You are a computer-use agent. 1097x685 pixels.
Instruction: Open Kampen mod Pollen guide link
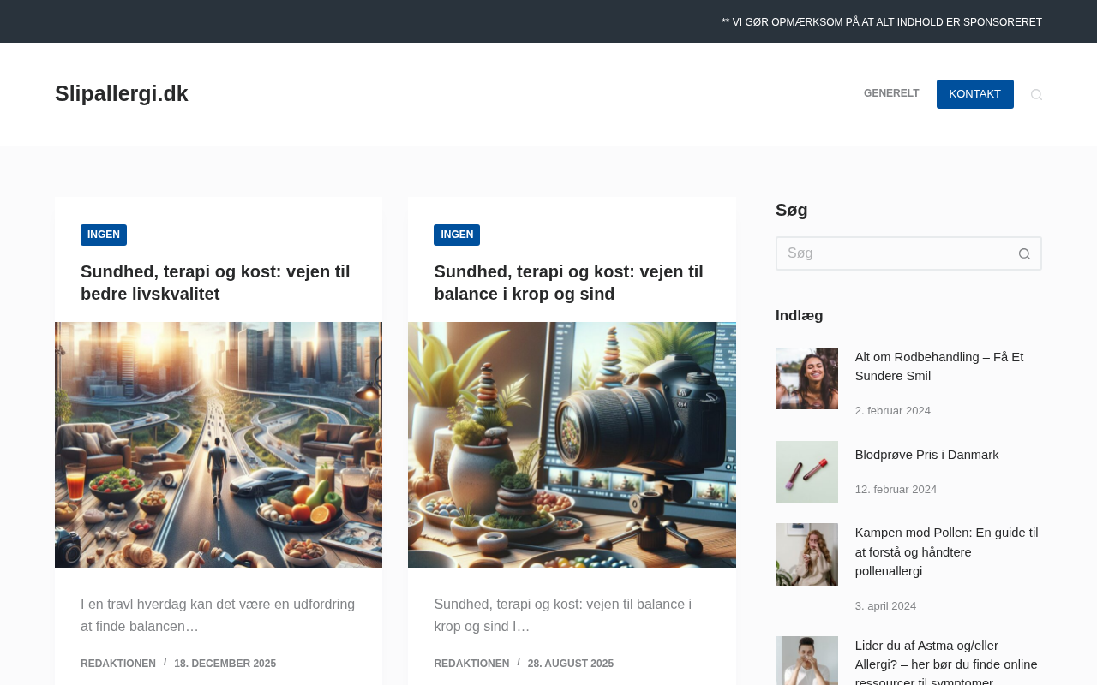pos(947,551)
